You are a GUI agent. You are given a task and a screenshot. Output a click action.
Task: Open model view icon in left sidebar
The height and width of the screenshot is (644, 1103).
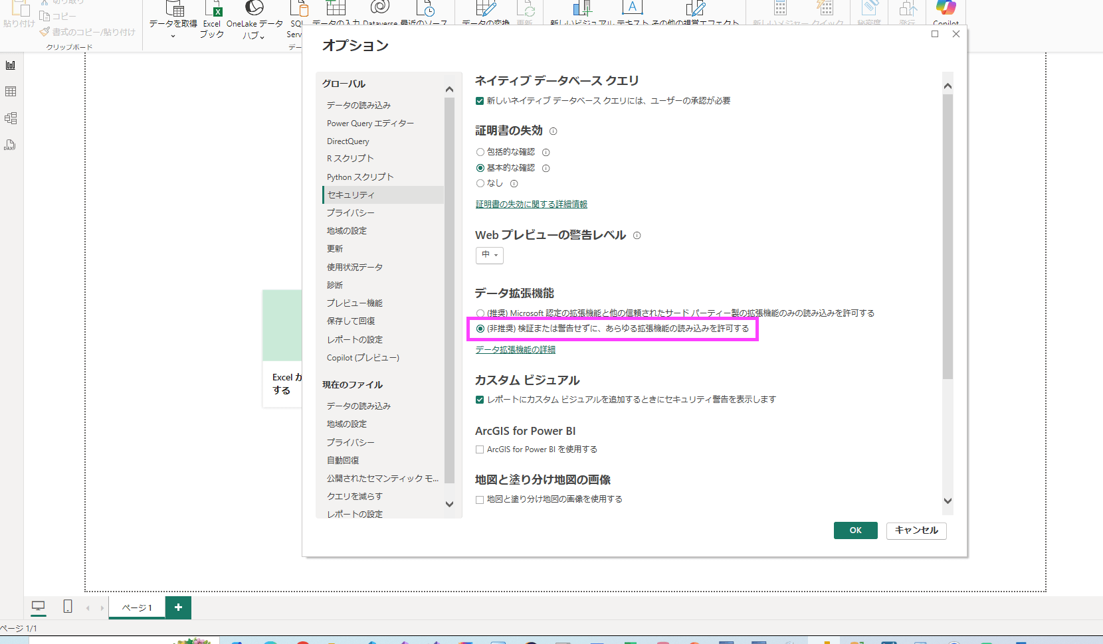click(x=11, y=118)
